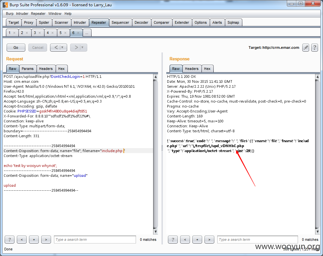
Task: Click the X-Forwarded-For header line
Action: 47,116
